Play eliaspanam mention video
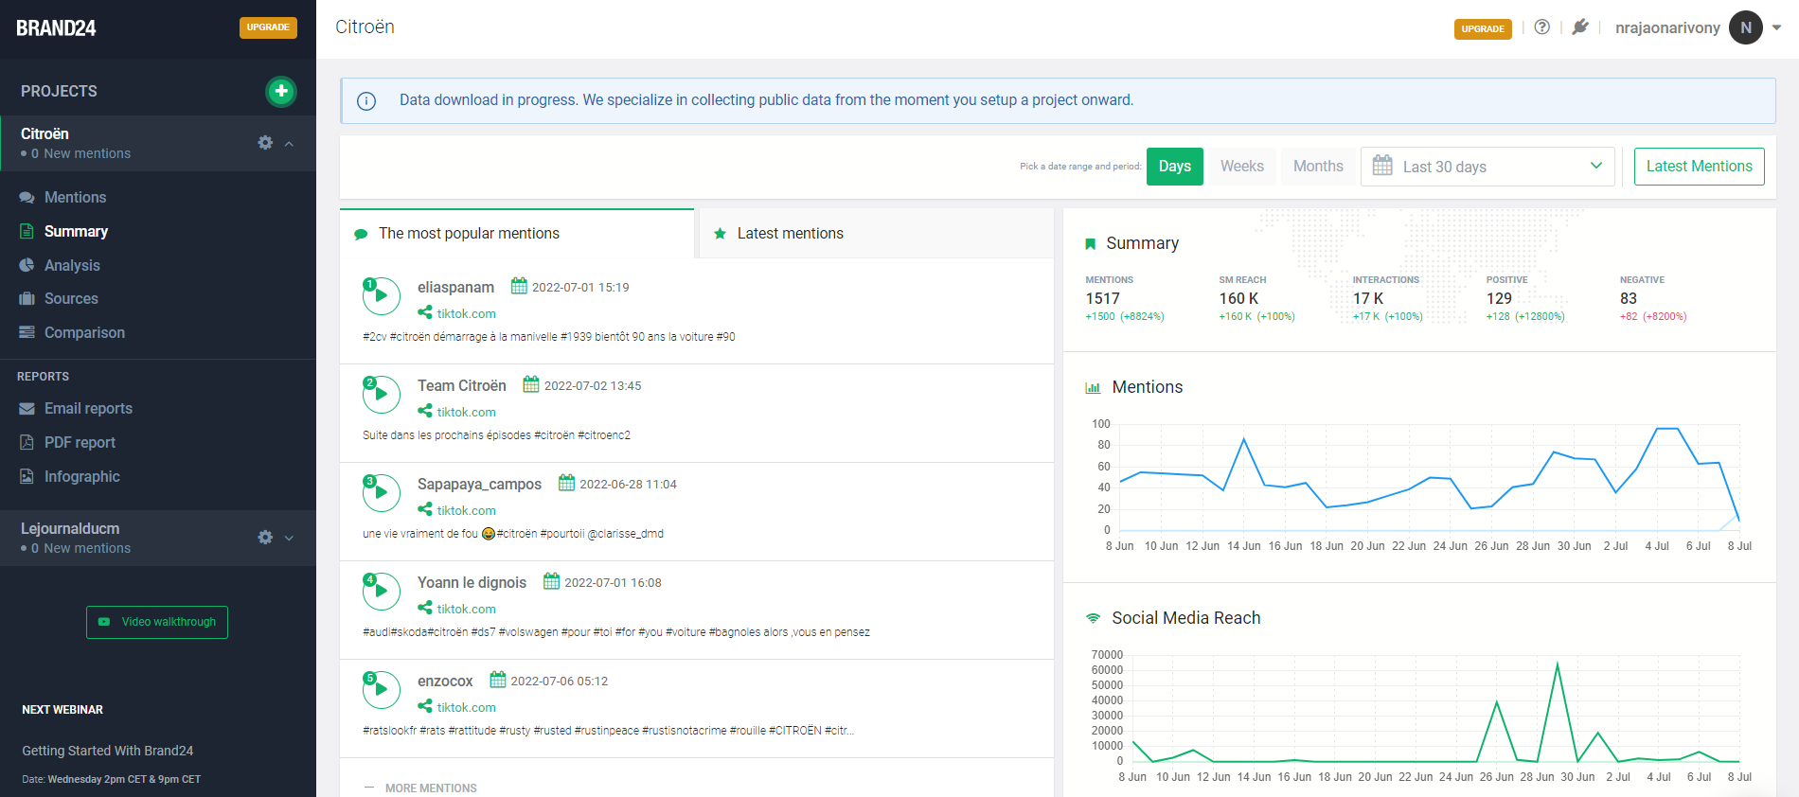The image size is (1799, 797). point(381,295)
